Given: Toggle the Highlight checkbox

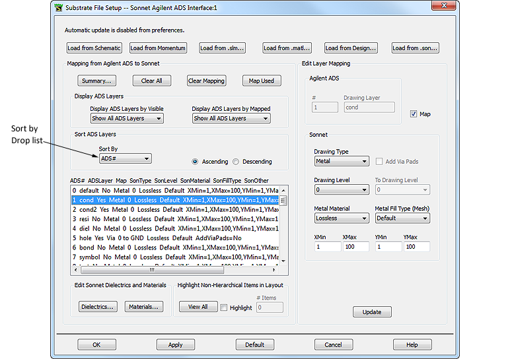Looking at the screenshot, I should tap(223, 308).
